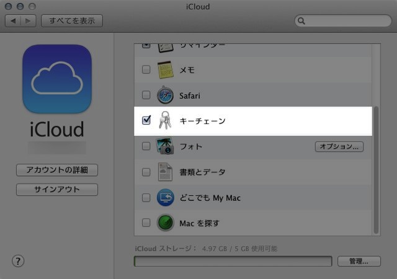Open help with the question mark button

tap(18, 261)
